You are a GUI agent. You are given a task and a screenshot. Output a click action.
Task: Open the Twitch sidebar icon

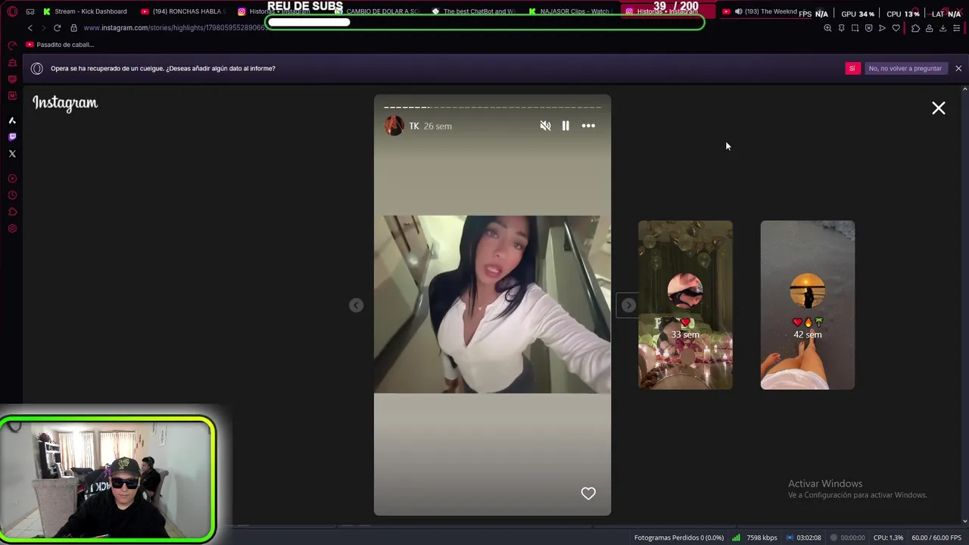[x=12, y=137]
